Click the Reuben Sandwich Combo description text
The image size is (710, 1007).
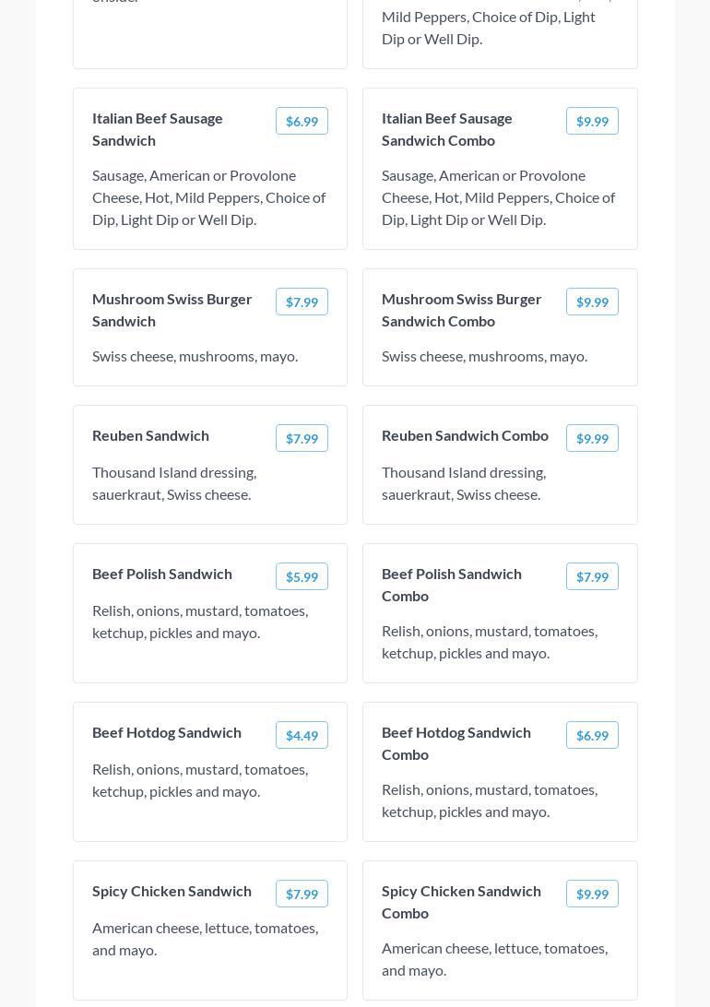pyautogui.click(x=464, y=483)
